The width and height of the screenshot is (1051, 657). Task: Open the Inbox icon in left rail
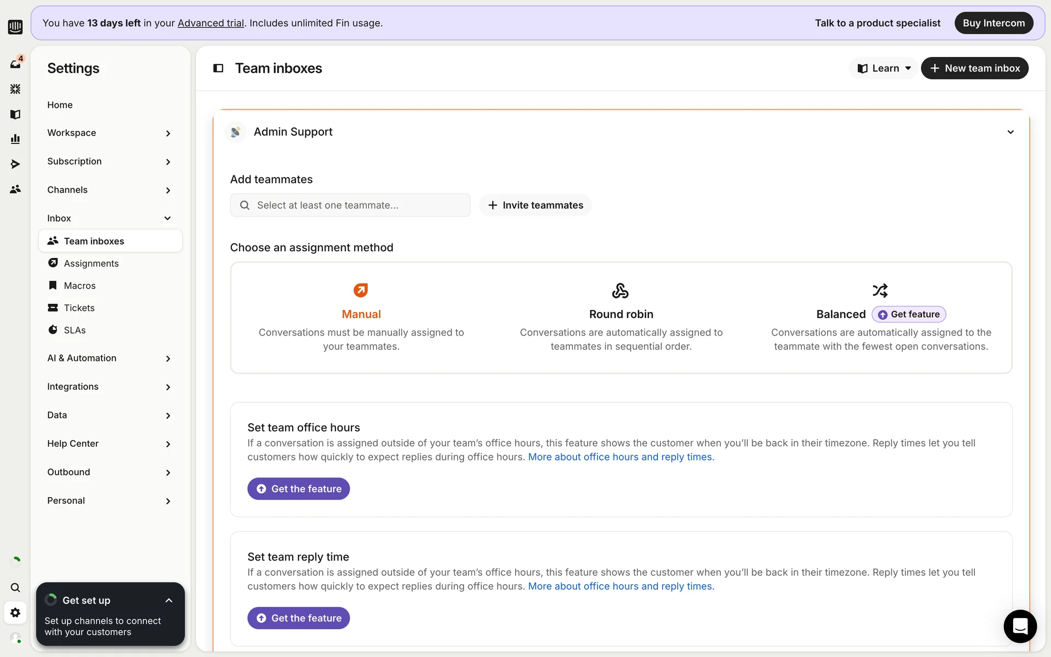click(15, 64)
